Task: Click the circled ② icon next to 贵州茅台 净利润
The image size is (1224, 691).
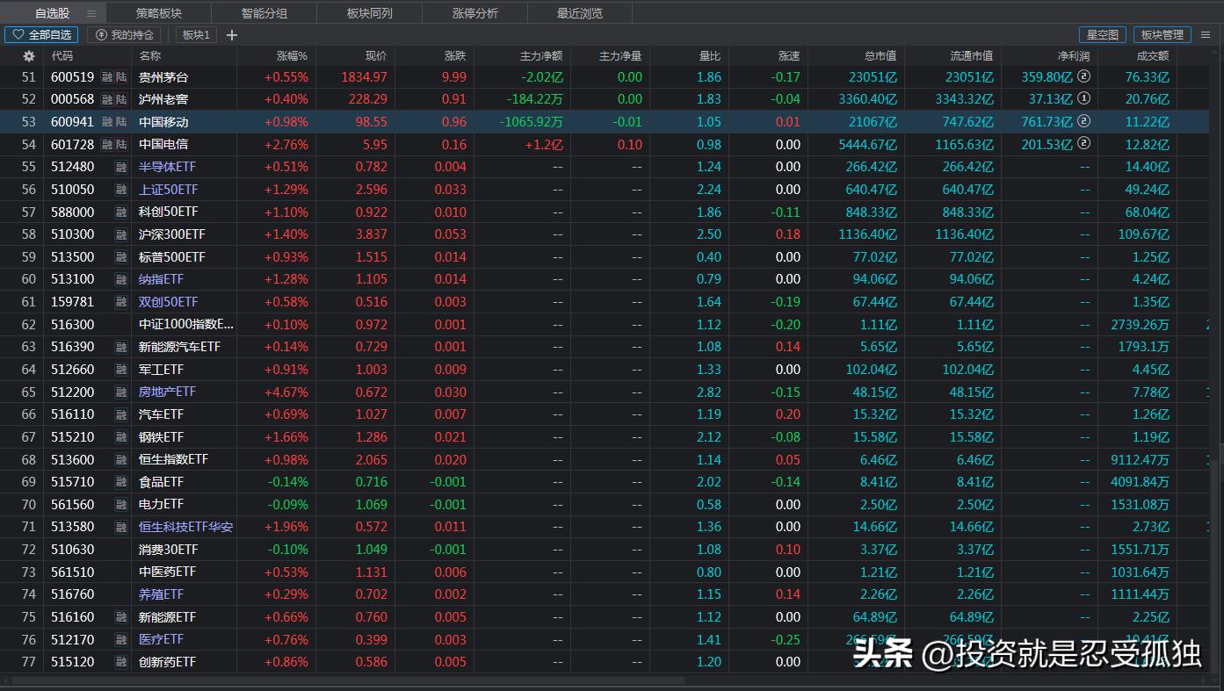Action: (1083, 76)
